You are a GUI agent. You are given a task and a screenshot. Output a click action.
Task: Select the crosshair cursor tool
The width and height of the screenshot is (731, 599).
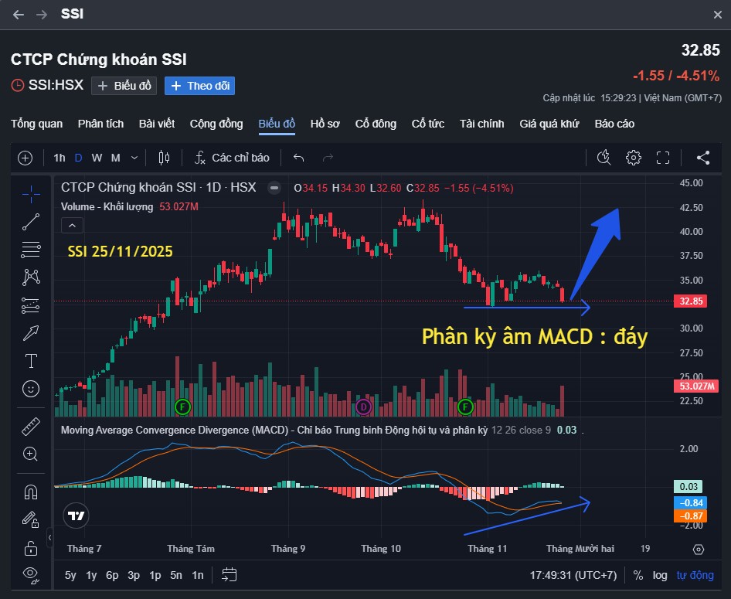[31, 194]
